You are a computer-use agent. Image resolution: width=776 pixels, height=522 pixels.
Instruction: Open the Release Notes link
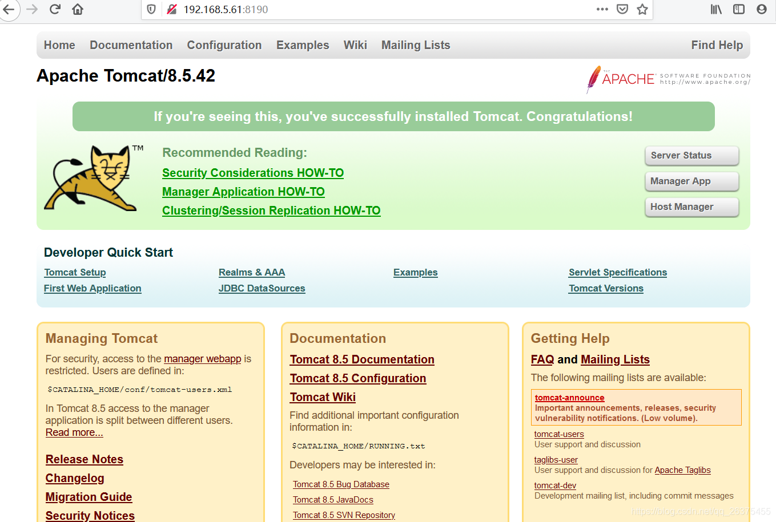pyautogui.click(x=85, y=459)
